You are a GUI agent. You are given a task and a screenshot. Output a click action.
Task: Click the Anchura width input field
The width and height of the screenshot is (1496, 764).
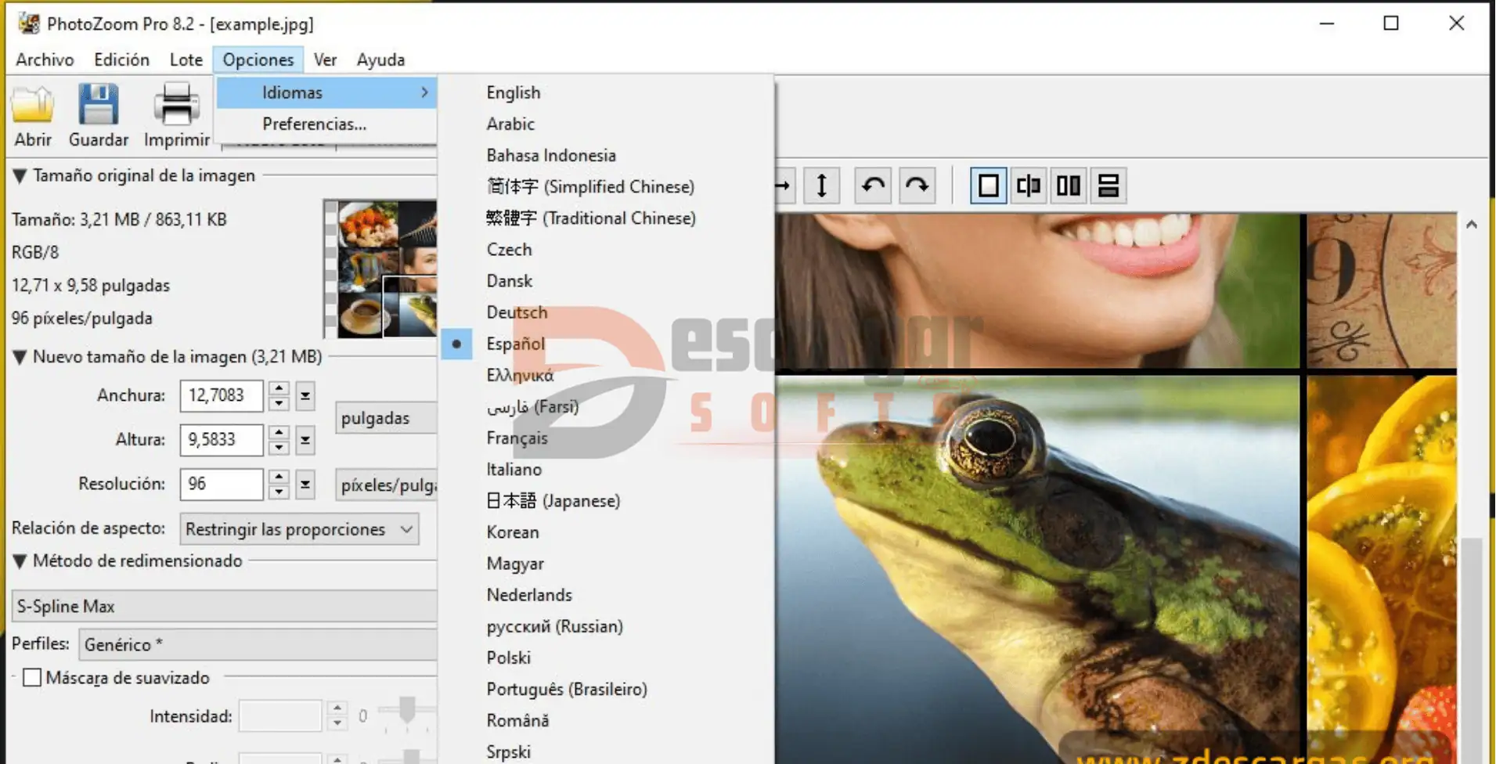[221, 395]
